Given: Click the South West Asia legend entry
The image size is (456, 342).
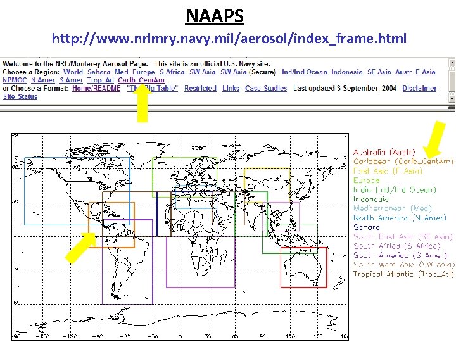Looking at the screenshot, I should (x=403, y=265).
